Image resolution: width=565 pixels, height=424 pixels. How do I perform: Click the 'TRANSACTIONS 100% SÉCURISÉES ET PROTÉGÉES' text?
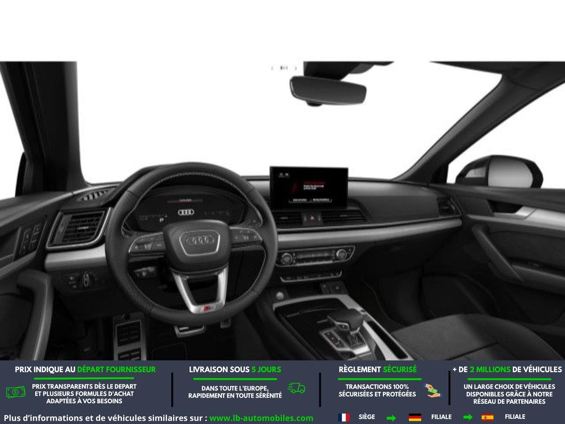377,391
